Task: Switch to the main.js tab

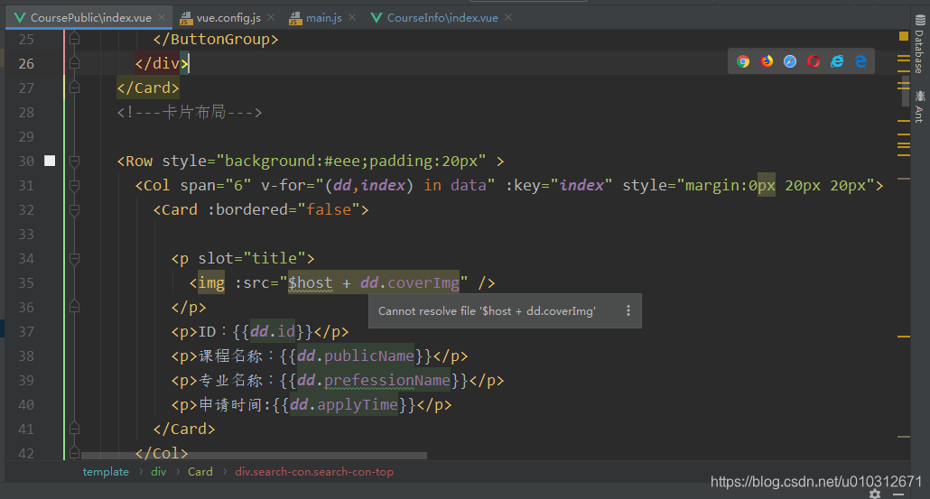Action: [321, 18]
